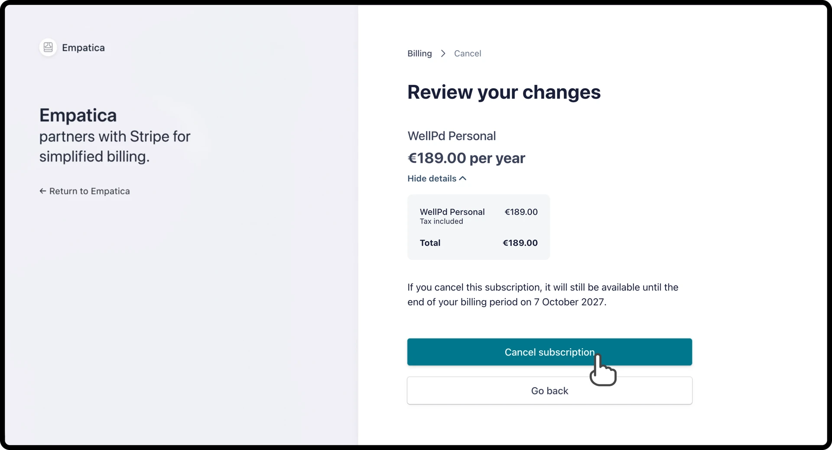The image size is (832, 450).
Task: Confirm with Cancel subscription button
Action: pos(549,352)
